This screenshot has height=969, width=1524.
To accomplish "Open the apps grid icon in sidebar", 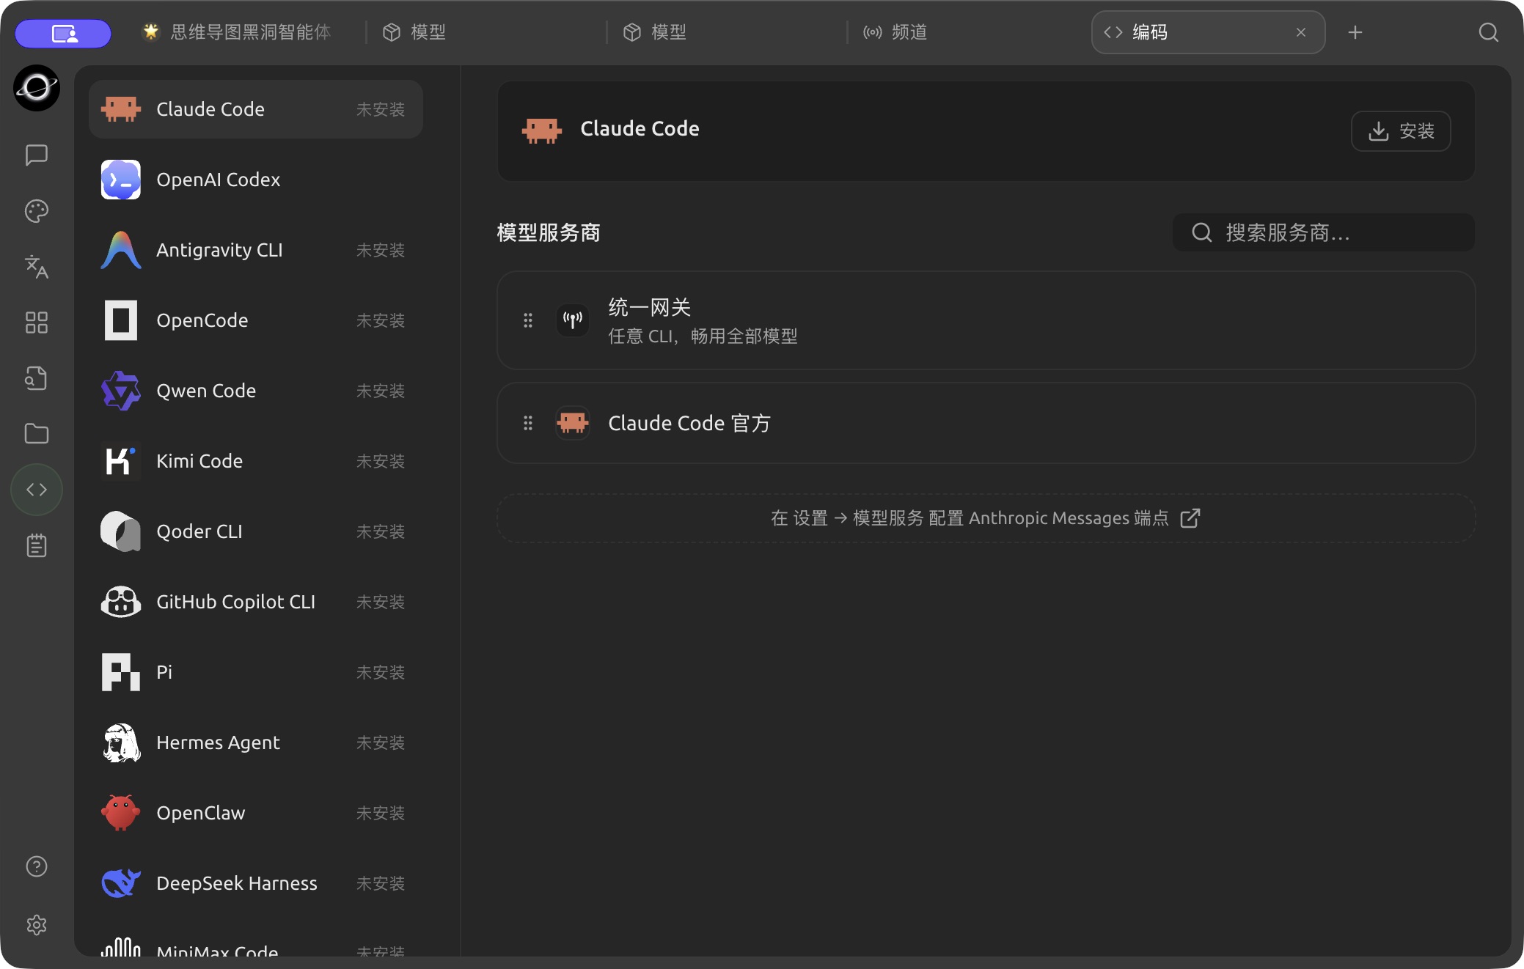I will [37, 323].
